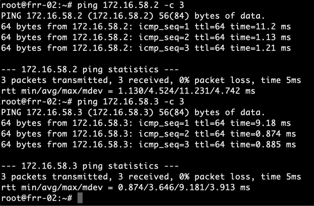Click the terminal cursor block at the last prompt

(80, 198)
